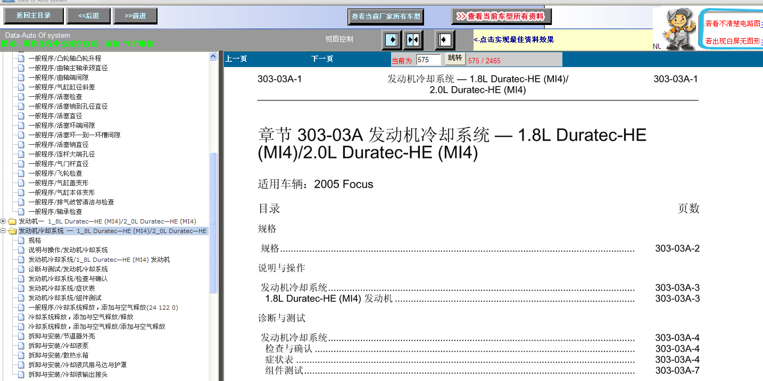The width and height of the screenshot is (763, 381).
Task: Open tree item 一般程序/活塞环一到一环槽间隙
Action: [x=74, y=135]
